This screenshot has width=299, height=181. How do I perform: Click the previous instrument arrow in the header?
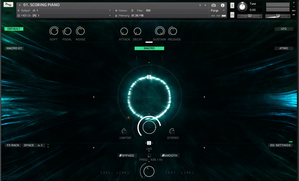[x=200, y=5]
